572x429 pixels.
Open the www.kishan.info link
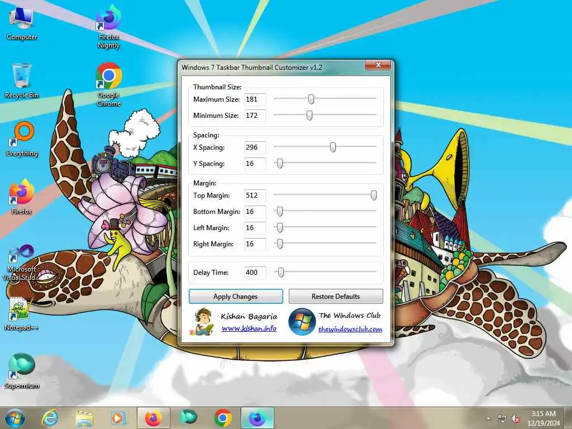click(249, 328)
